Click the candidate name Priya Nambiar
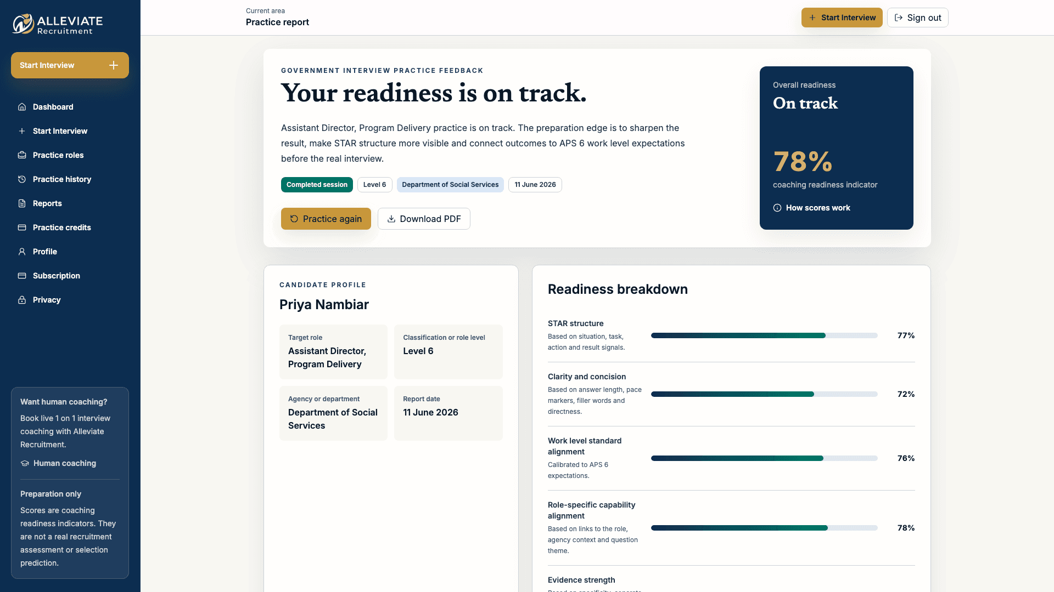Viewport: 1054px width, 592px height. coord(324,305)
